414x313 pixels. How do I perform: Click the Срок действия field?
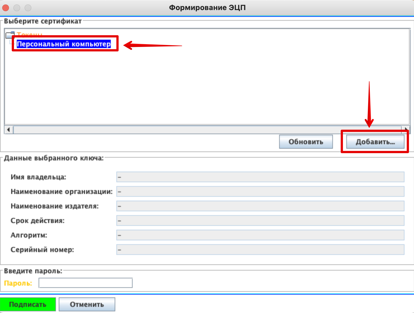pyautogui.click(x=260, y=220)
